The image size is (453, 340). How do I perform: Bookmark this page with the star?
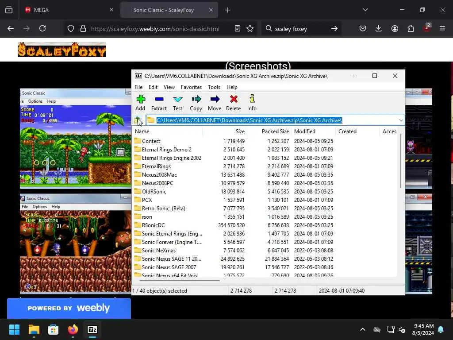click(250, 29)
